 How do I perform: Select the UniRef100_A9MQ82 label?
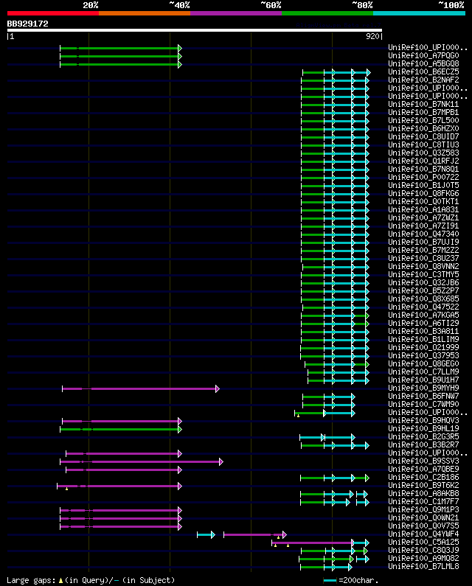point(423,558)
